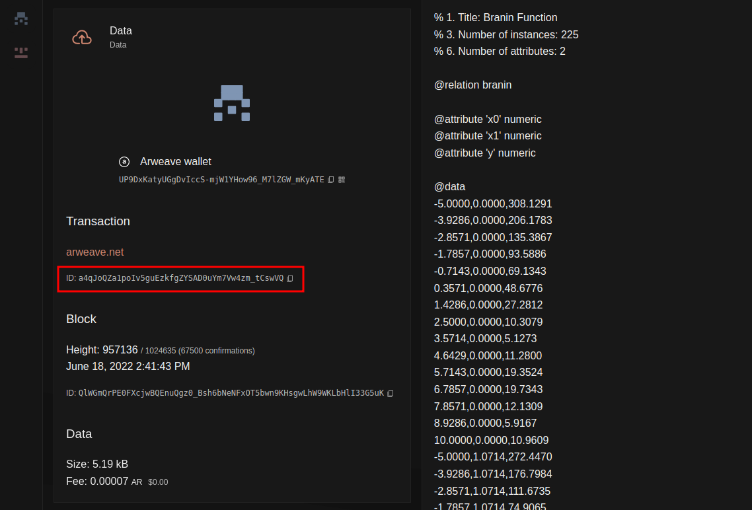Viewport: 752px width, 510px height.
Task: Open wallet address UP9DxKatyUGgDvIccS link
Action: (x=221, y=180)
